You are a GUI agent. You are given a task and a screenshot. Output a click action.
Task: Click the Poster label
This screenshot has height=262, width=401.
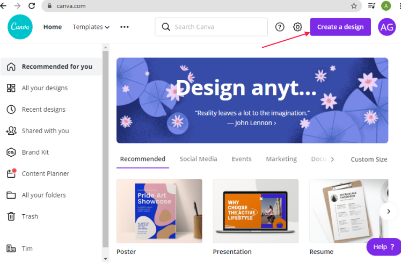coord(126,252)
